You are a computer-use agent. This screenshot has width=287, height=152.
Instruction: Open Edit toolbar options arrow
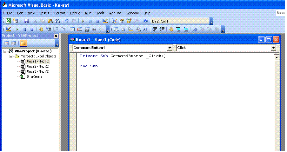coord(223,30)
